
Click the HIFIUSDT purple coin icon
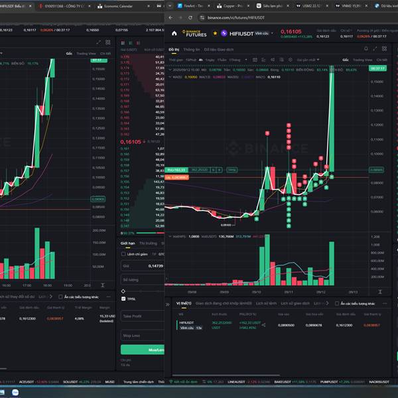click(224, 33)
